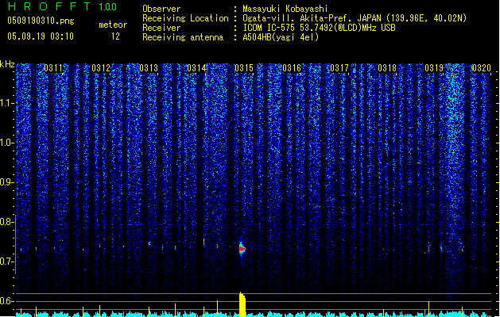Click the 1.1 frequency axis label
This screenshot has height=317, width=500.
[6, 103]
